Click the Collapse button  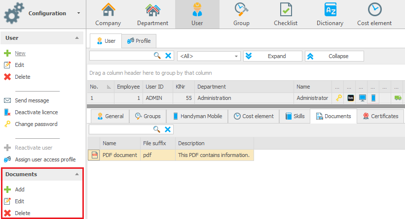334,56
